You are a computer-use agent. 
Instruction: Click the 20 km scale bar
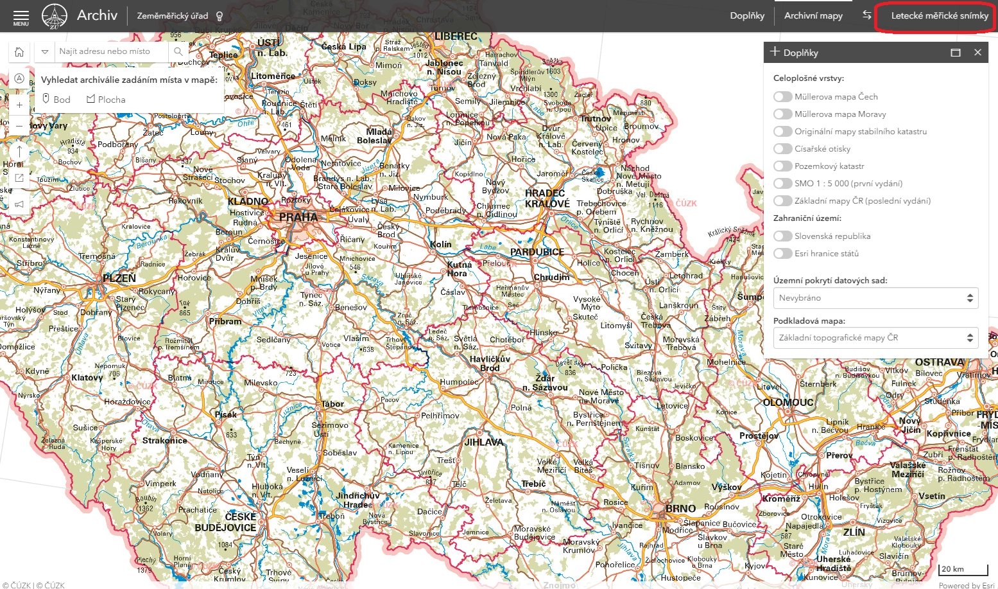[x=963, y=569]
